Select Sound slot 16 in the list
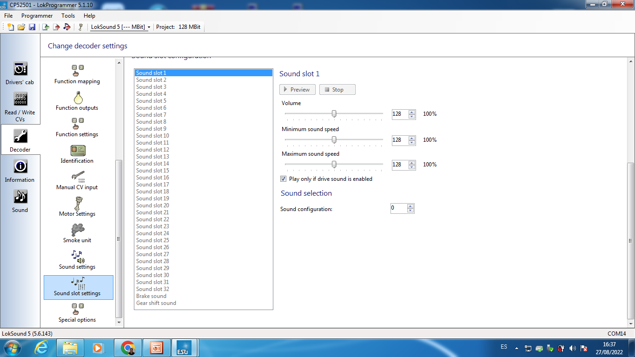The image size is (635, 357). click(x=204, y=178)
